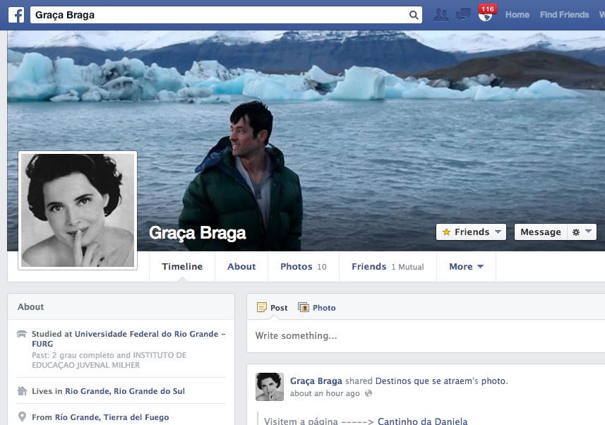Open notifications globe with 116 badge

pyautogui.click(x=486, y=14)
